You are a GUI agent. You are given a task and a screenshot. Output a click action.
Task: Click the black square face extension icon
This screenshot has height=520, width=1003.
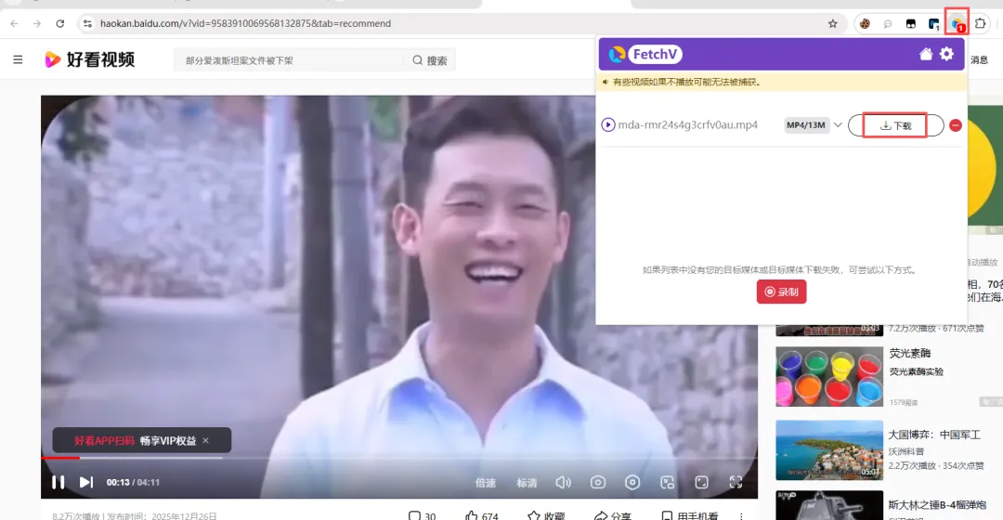(911, 23)
